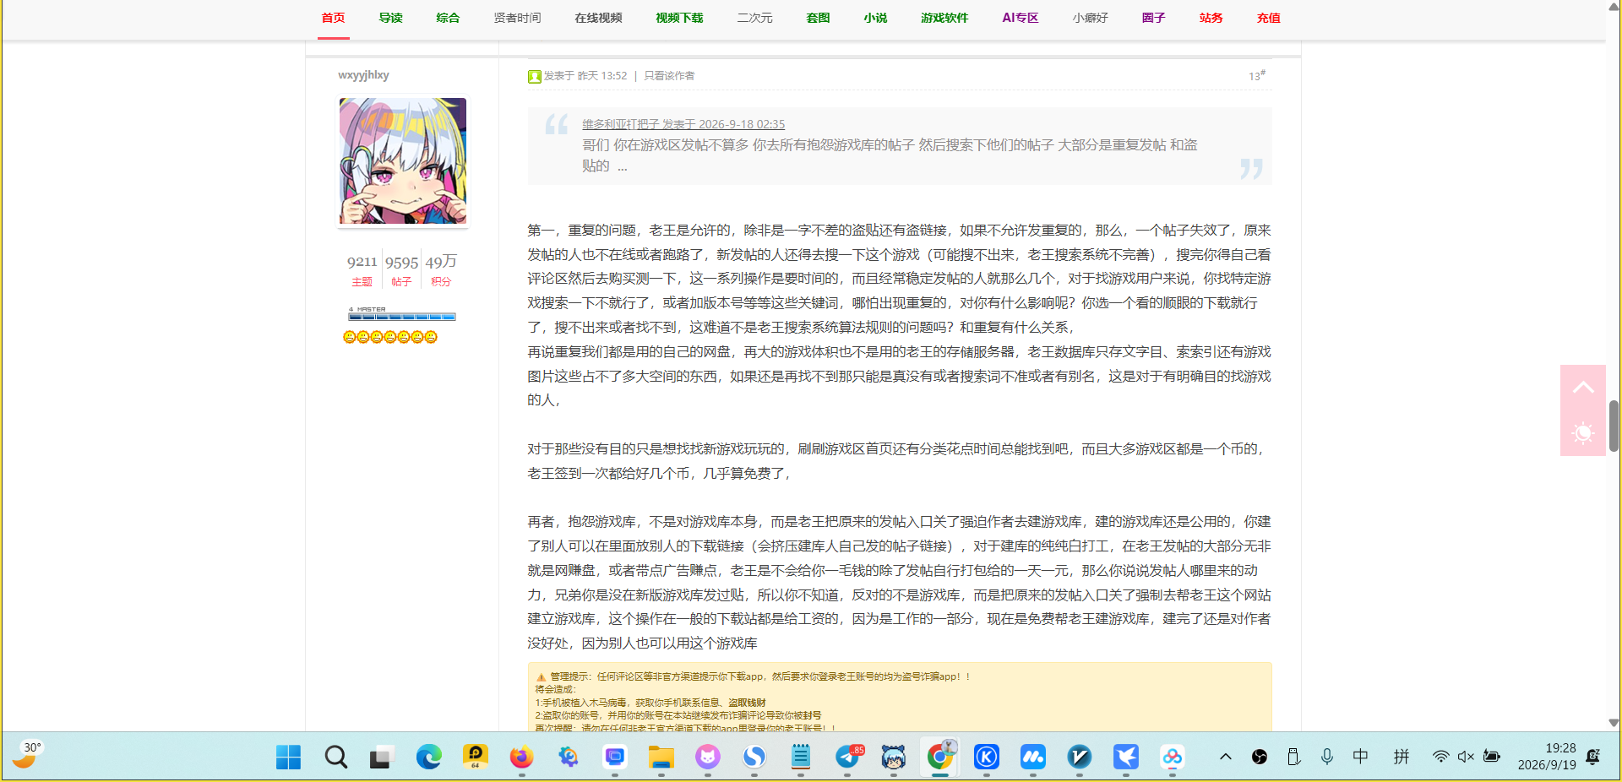1622x782 pixels.
Task: Open the 首页 navigation tab
Action: pyautogui.click(x=333, y=18)
